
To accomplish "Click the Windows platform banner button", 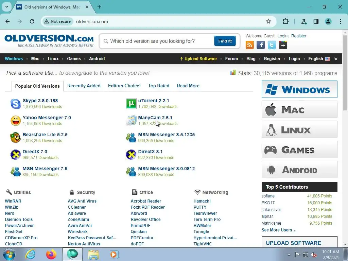I will pos(299,89).
